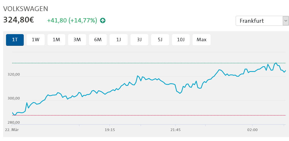The width and height of the screenshot is (289, 141).
Task: Click the 19:15 time axis label
Action: tap(110, 130)
